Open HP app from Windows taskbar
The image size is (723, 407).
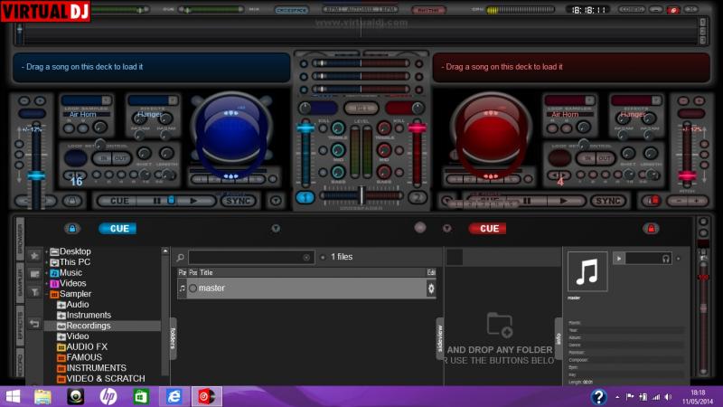(x=108, y=396)
